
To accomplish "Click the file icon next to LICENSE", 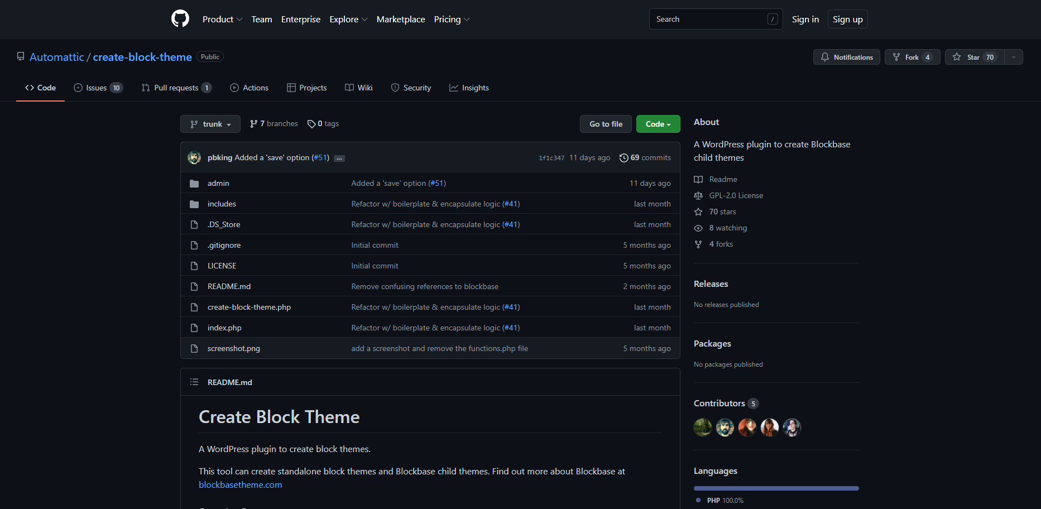I will point(194,266).
